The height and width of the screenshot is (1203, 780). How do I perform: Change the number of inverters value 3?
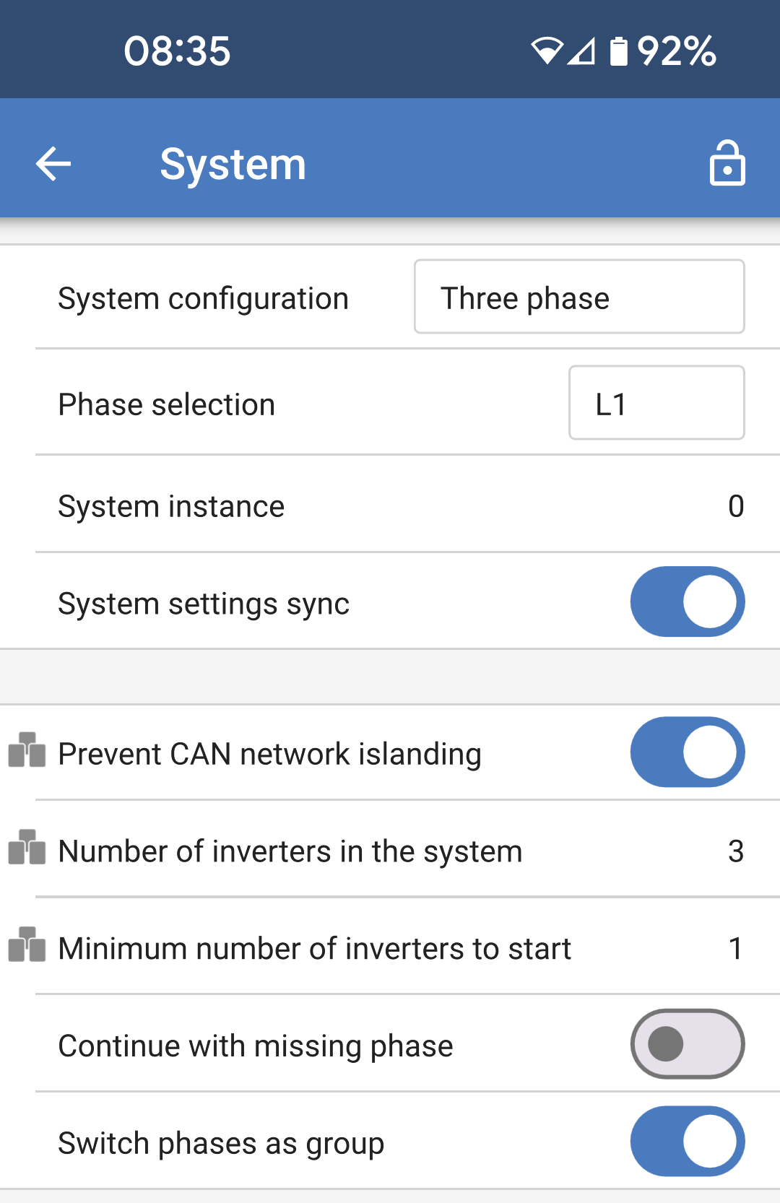pos(735,851)
